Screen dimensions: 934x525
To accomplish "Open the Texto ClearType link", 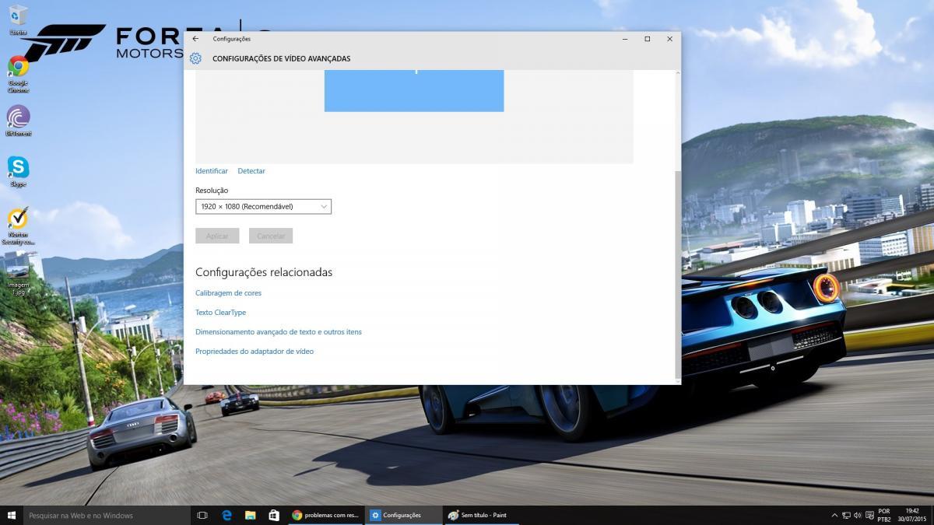I will click(220, 313).
